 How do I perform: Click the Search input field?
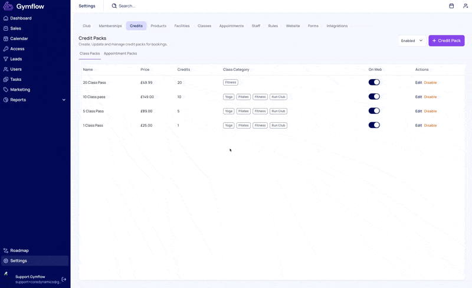(x=153, y=6)
